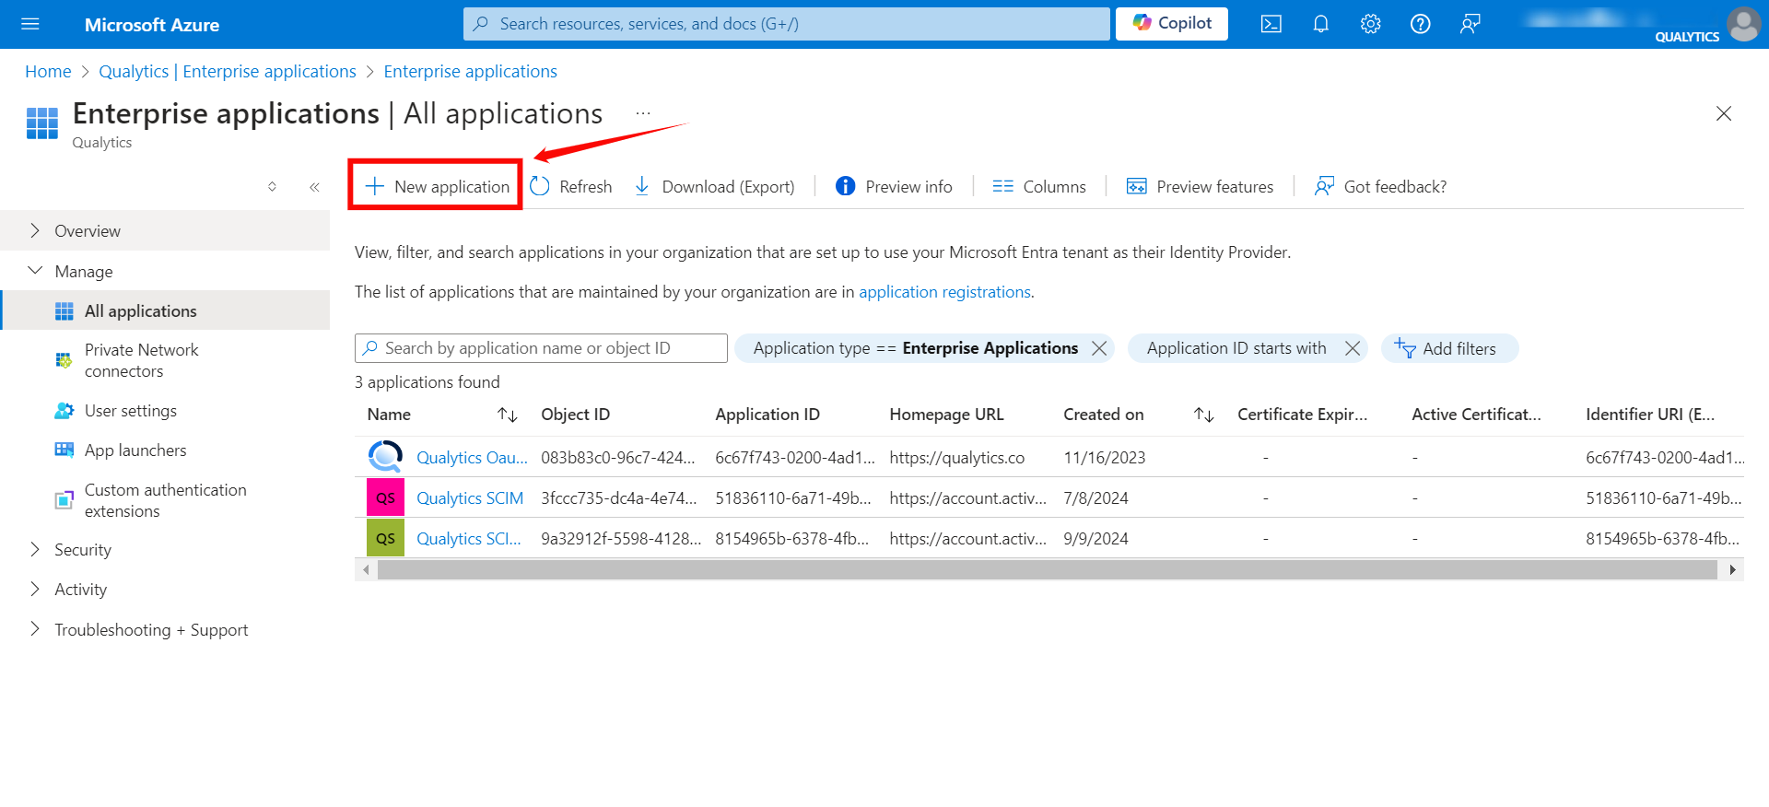Edit the Application type filter

tap(915, 348)
